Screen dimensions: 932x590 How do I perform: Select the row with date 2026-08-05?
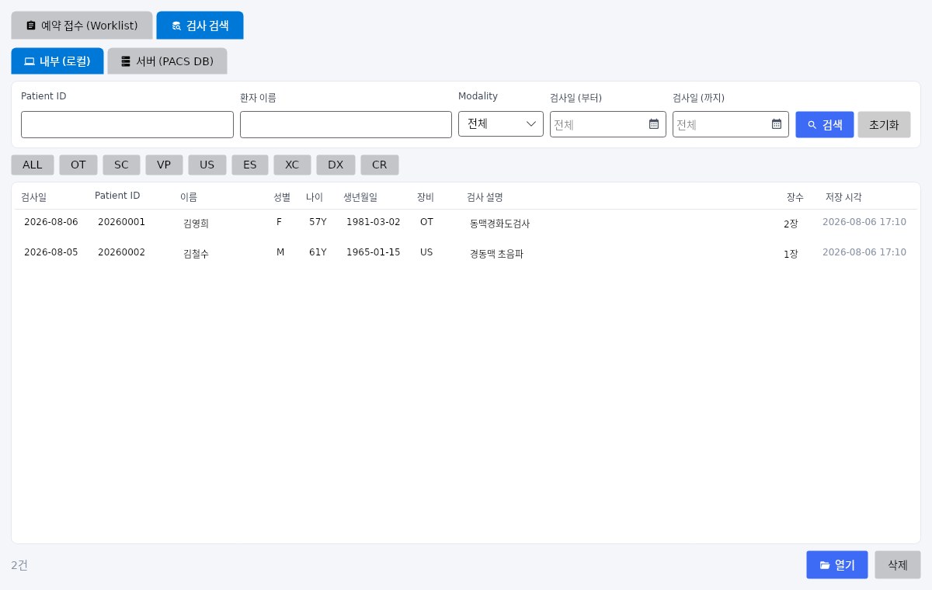(466, 253)
